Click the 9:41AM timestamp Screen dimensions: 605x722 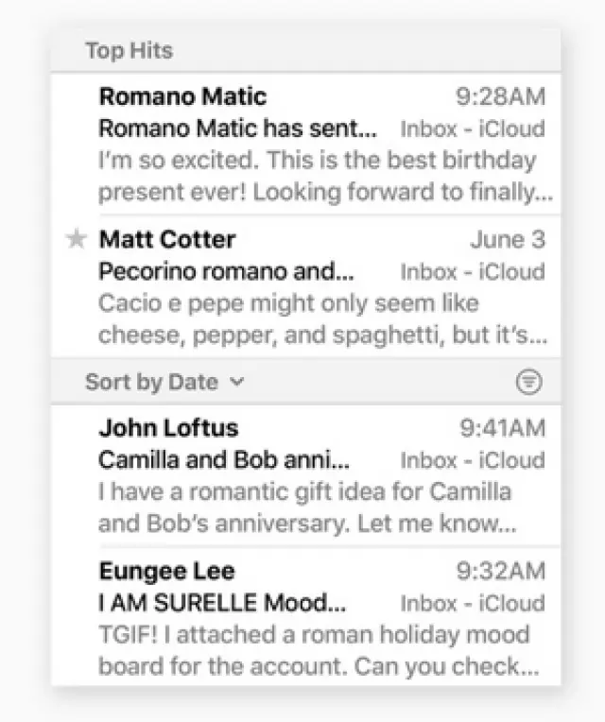[x=502, y=428]
